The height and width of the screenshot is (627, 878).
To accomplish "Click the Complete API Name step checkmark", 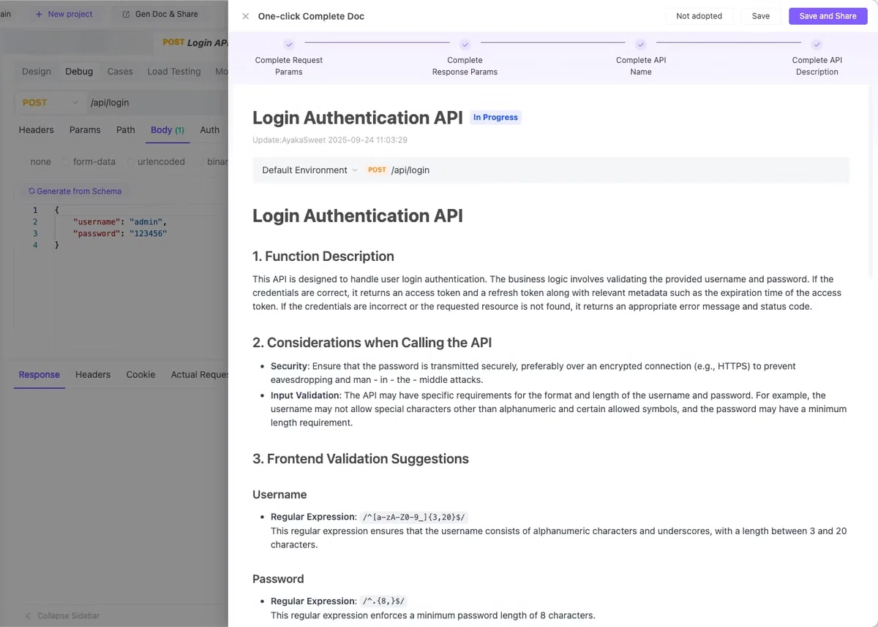I will click(x=641, y=45).
